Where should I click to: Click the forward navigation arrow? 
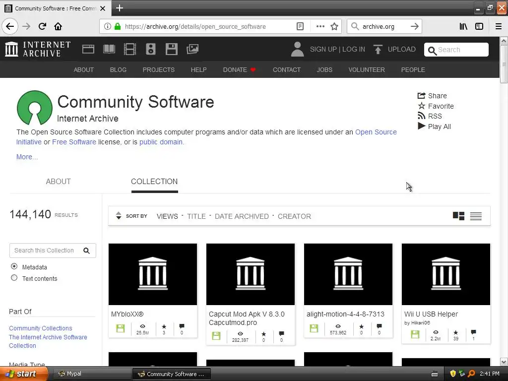[x=26, y=26]
